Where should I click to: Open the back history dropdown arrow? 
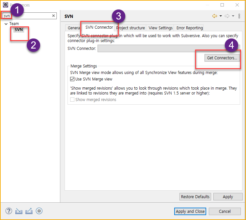click(x=221, y=16)
